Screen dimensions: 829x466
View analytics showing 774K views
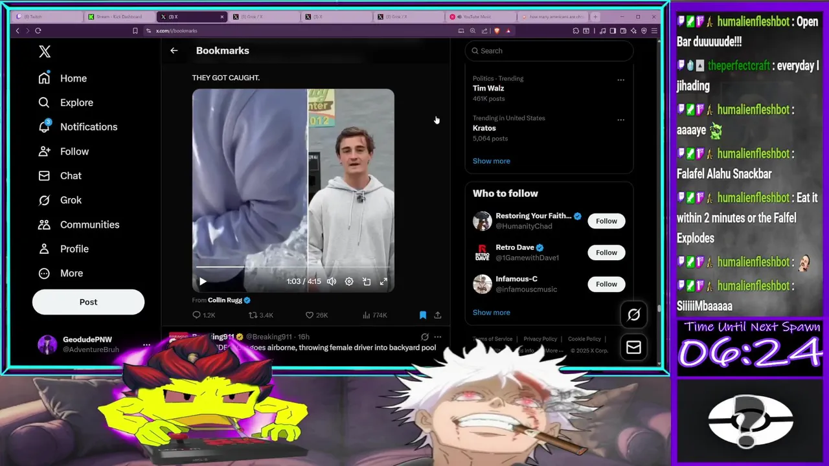(x=374, y=315)
